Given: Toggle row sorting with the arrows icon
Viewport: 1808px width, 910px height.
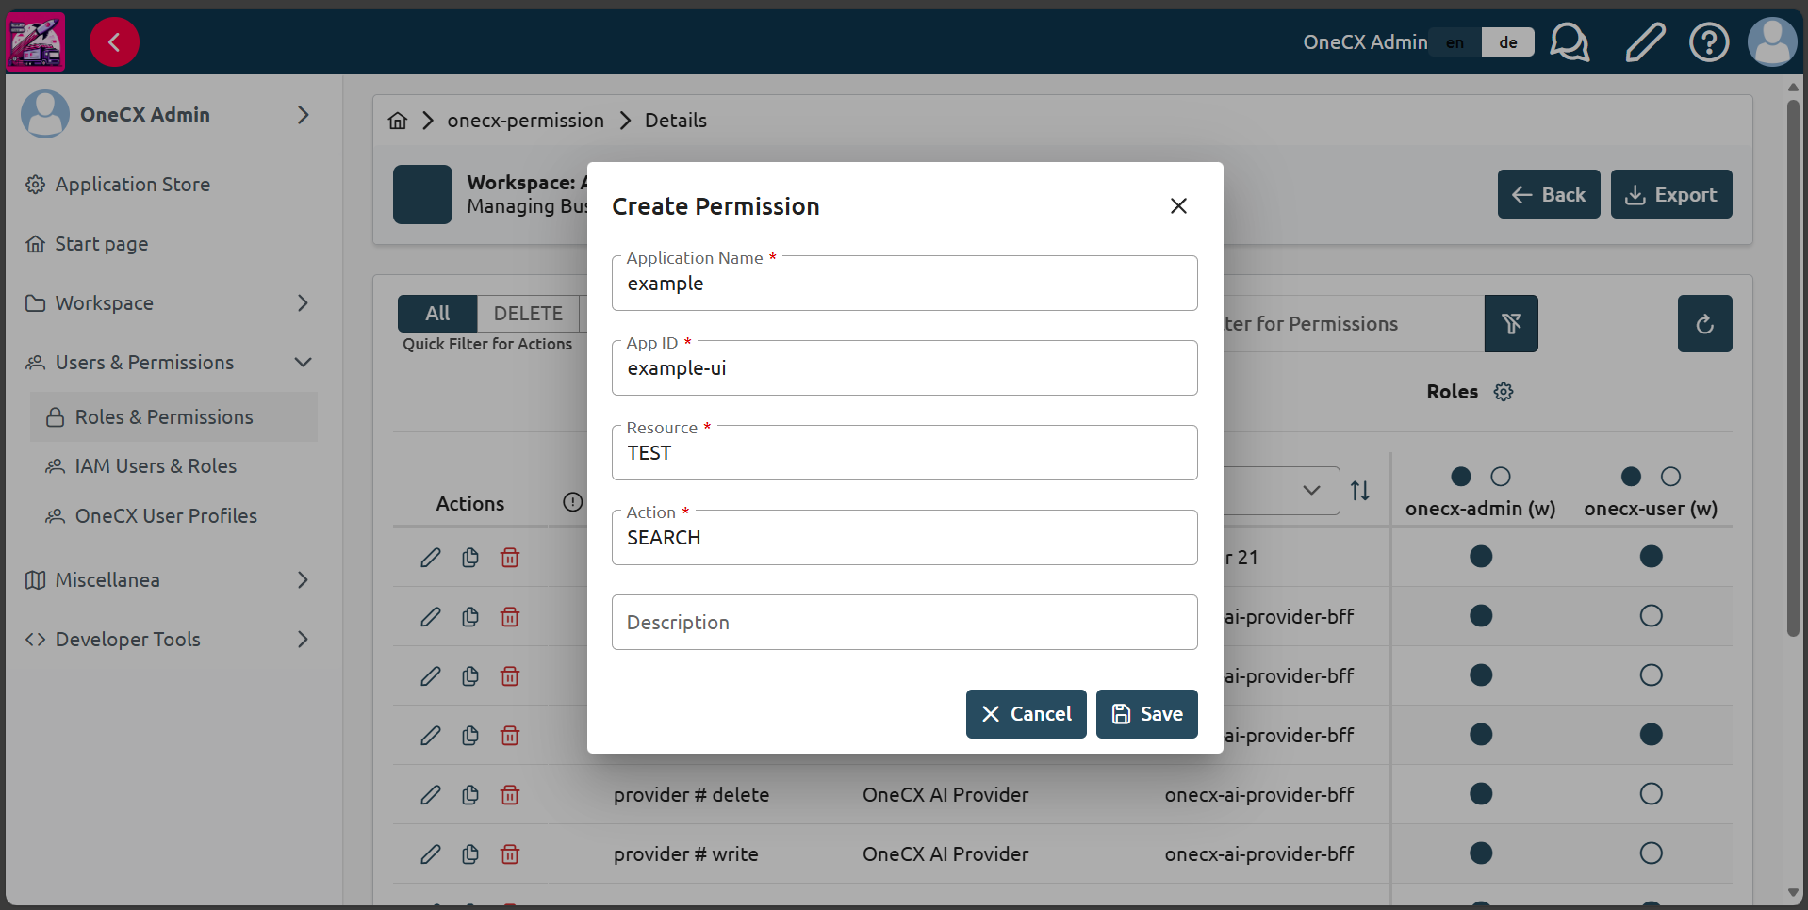Looking at the screenshot, I should coord(1360,490).
